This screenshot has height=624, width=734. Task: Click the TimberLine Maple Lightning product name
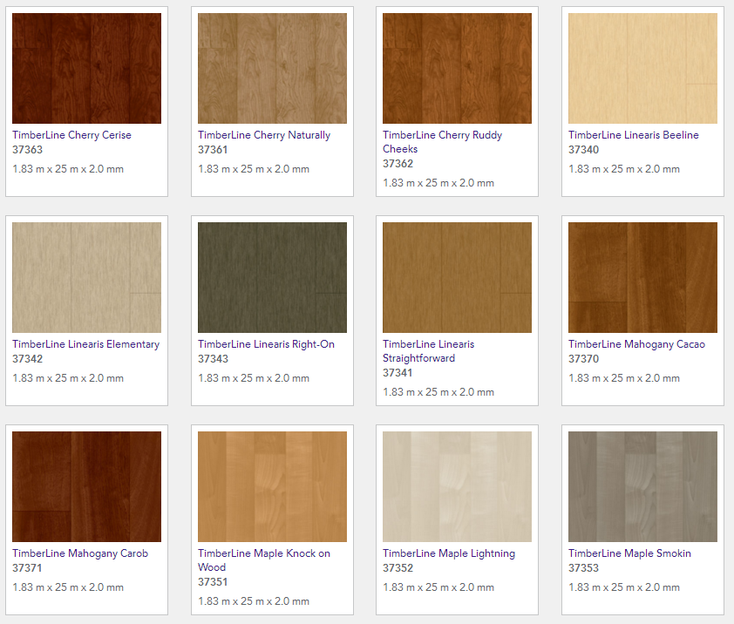point(448,553)
